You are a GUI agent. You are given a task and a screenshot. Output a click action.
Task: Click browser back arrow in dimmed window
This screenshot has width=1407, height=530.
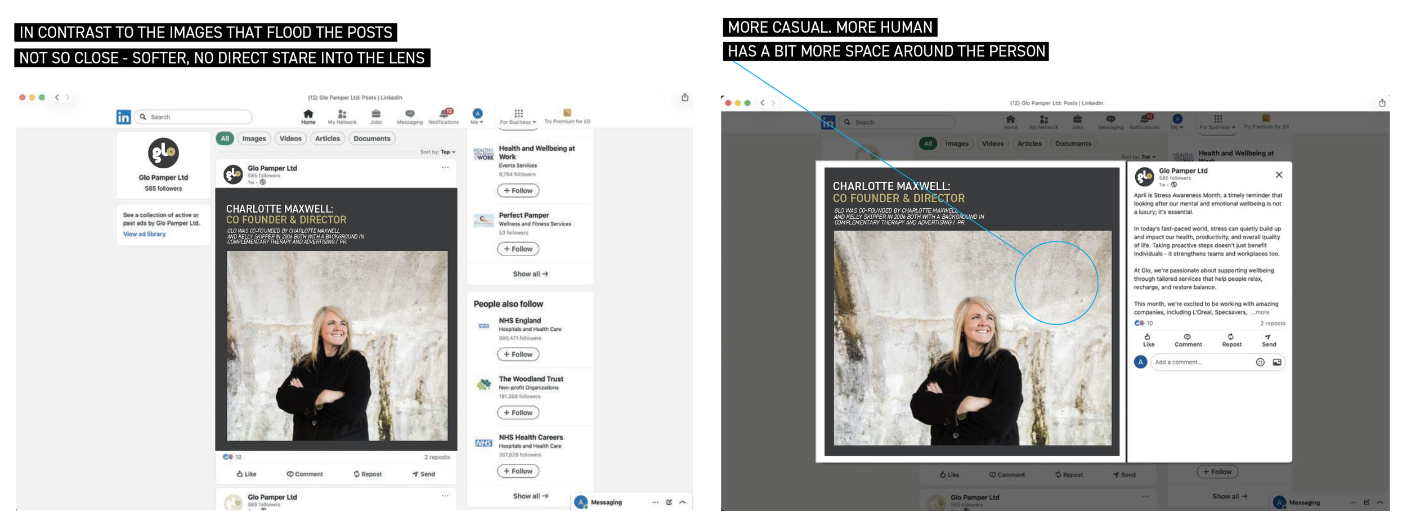pyautogui.click(x=762, y=103)
